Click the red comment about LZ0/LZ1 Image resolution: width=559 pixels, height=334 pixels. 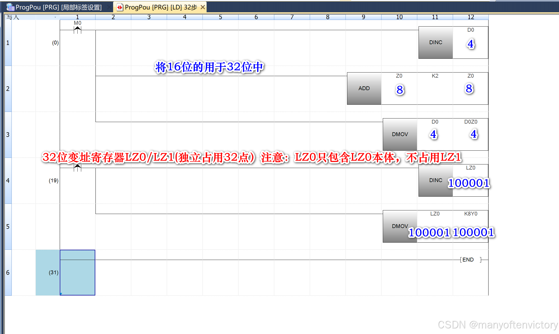point(252,157)
